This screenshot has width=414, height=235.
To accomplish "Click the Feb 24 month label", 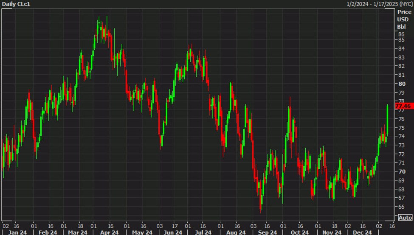I will pyautogui.click(x=48, y=232).
